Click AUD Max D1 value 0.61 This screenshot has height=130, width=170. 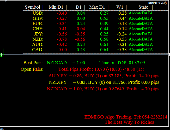pyautogui.click(x=104, y=44)
